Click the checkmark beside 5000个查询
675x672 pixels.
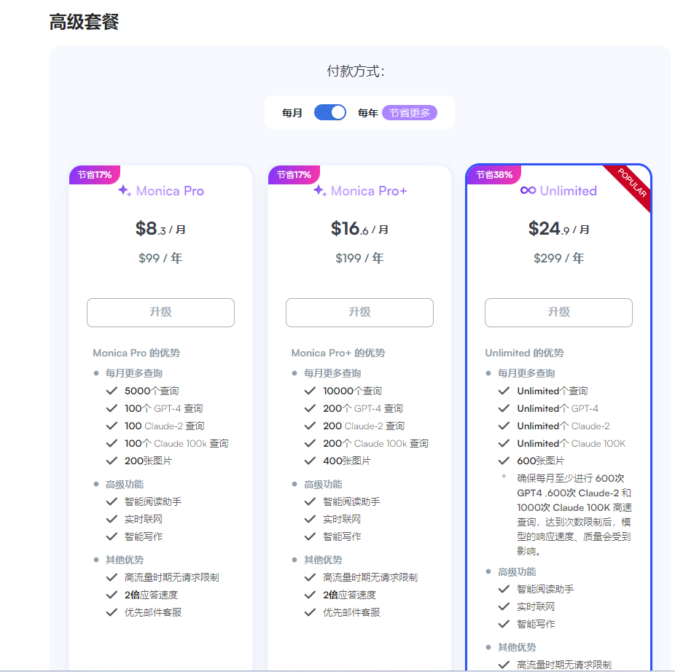pos(111,391)
